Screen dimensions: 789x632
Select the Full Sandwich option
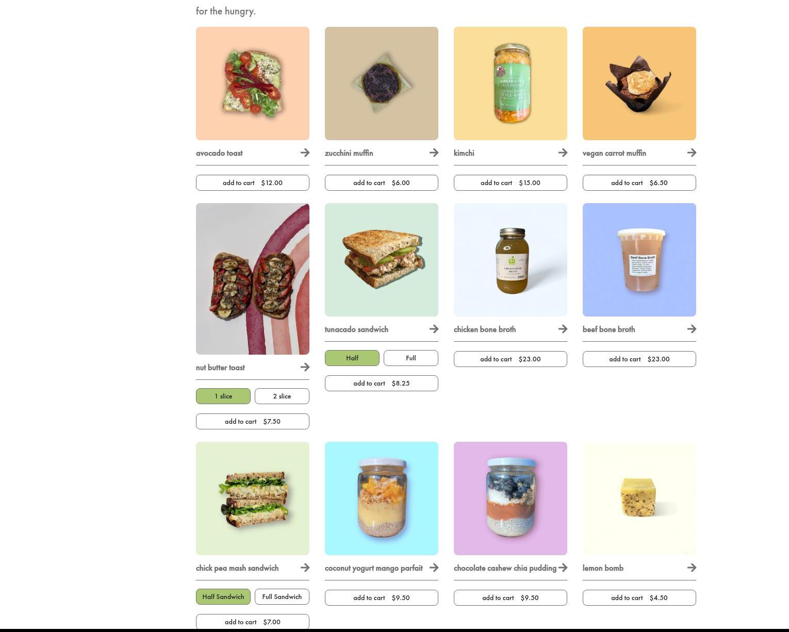tap(282, 596)
